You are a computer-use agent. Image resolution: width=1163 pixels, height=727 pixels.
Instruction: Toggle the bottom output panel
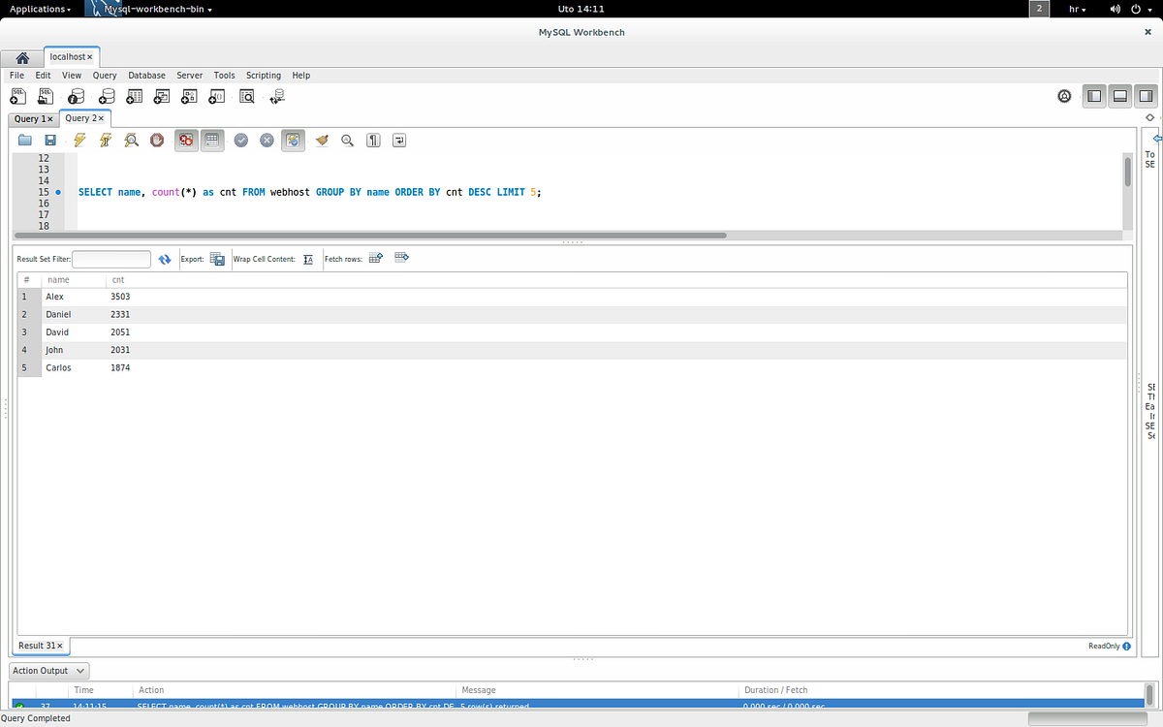(1120, 96)
